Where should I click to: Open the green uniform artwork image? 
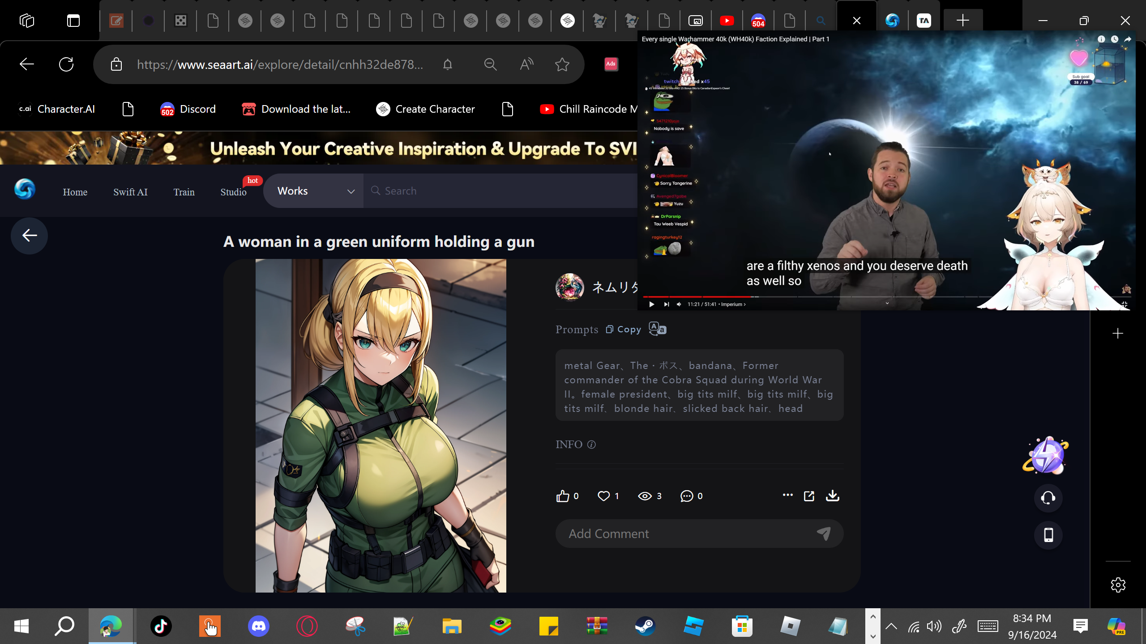click(x=381, y=426)
